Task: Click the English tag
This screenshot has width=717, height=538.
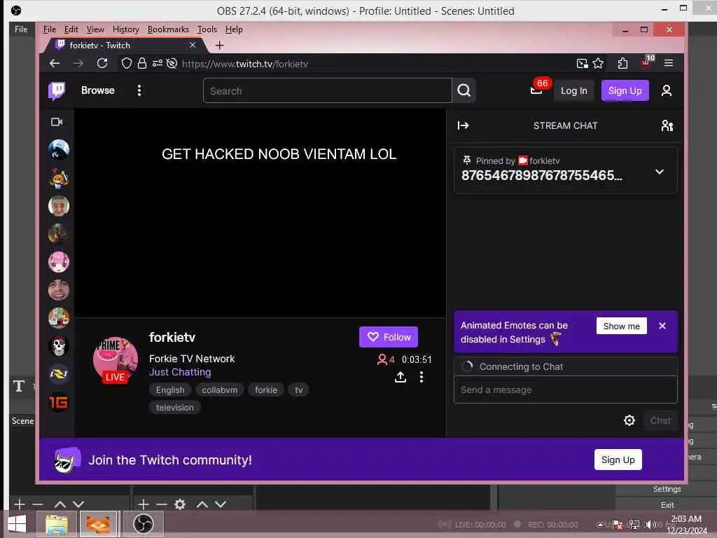Action: [170, 389]
